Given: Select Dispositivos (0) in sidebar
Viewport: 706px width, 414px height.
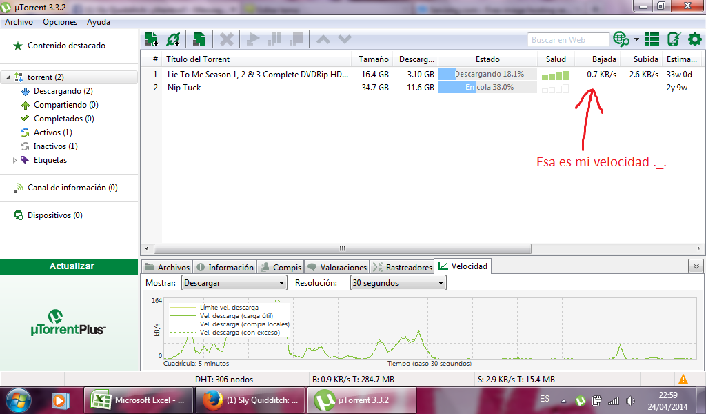Looking at the screenshot, I should point(54,215).
